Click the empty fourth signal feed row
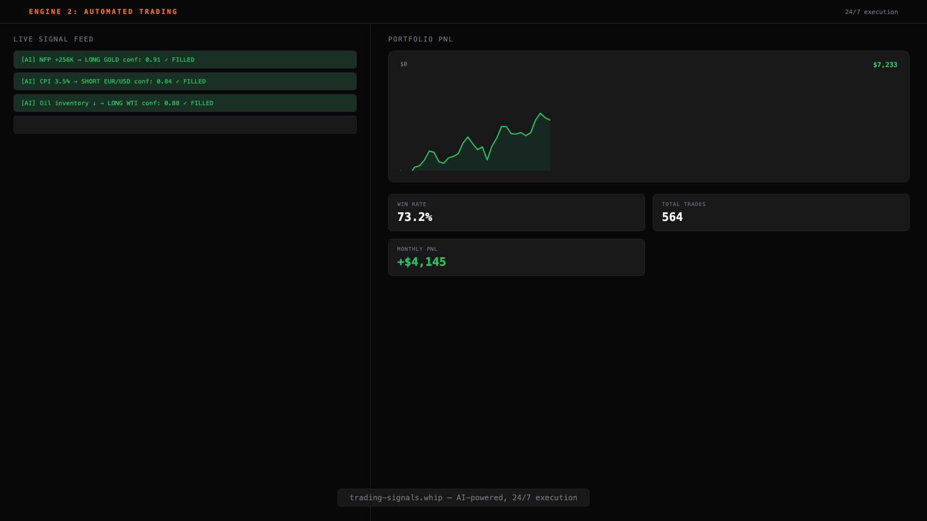 [x=185, y=125]
